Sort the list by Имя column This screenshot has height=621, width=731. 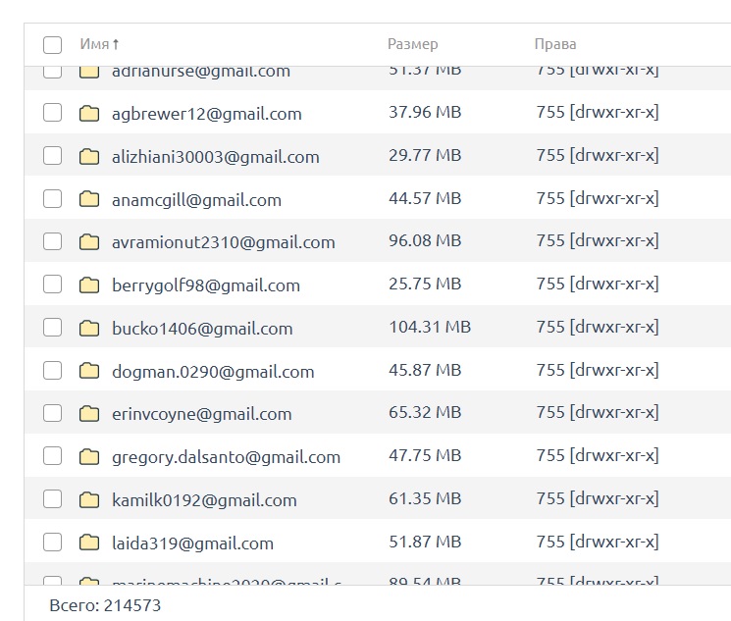pyautogui.click(x=94, y=44)
